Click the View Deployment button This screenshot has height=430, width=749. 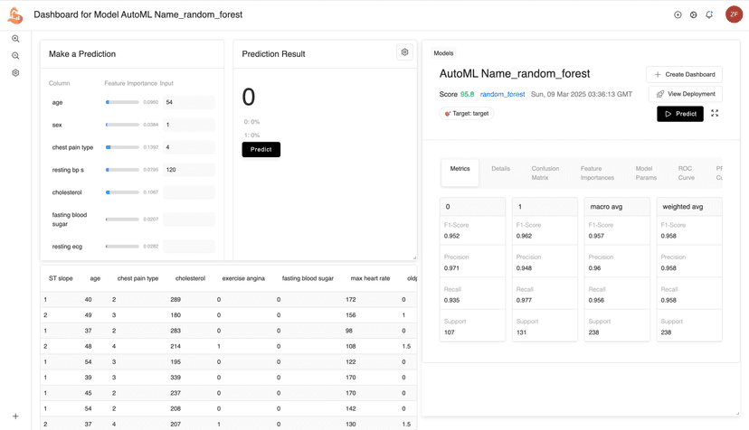point(685,94)
